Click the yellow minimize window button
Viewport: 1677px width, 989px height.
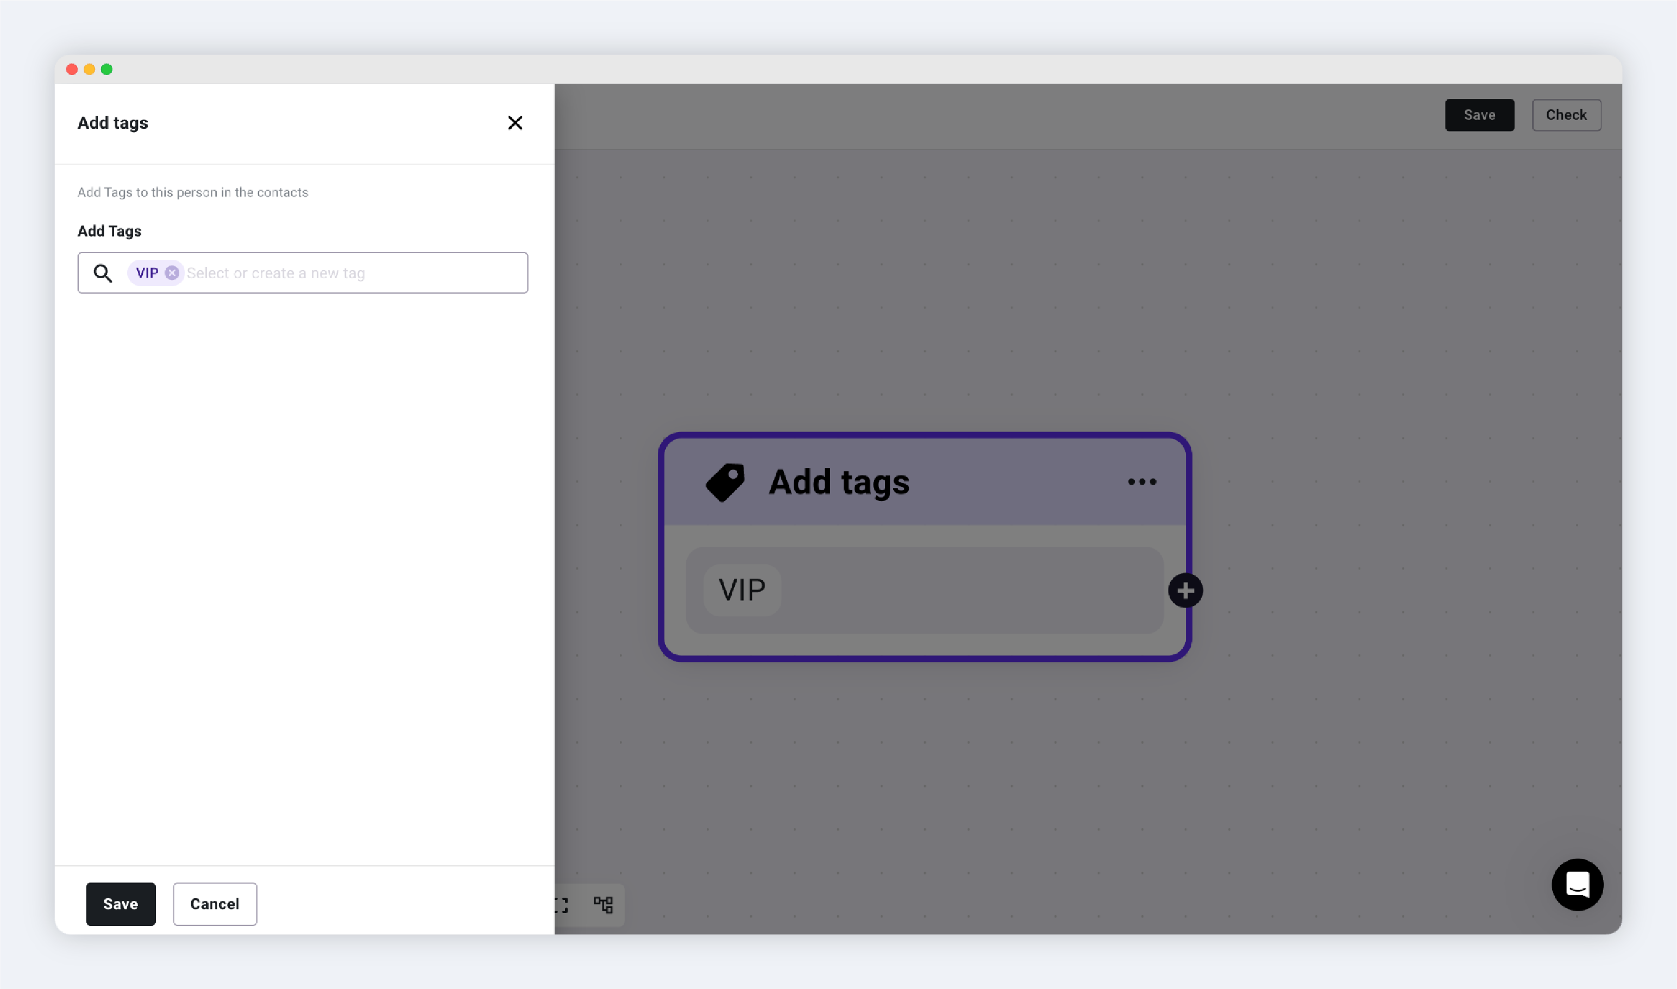pos(89,70)
